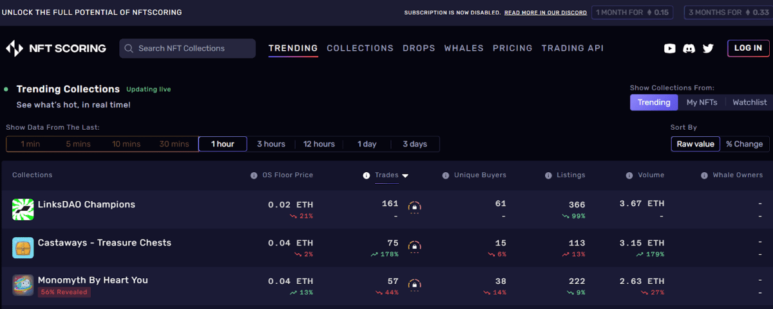Show collections from Trending
The height and width of the screenshot is (309, 773).
tap(654, 102)
